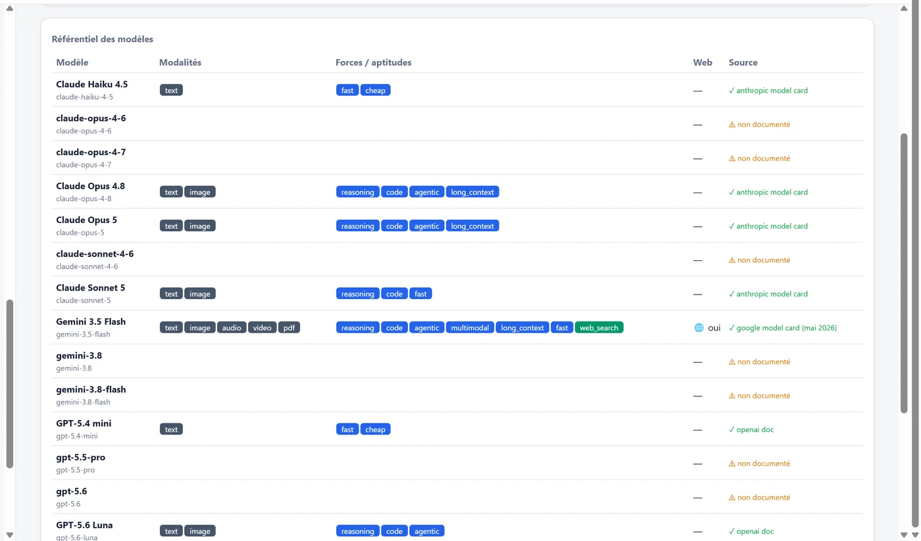Viewport: 921px width, 541px height.
Task: Click the checkmark icon in the Claude Haiku 4.5 source
Action: pyautogui.click(x=732, y=91)
